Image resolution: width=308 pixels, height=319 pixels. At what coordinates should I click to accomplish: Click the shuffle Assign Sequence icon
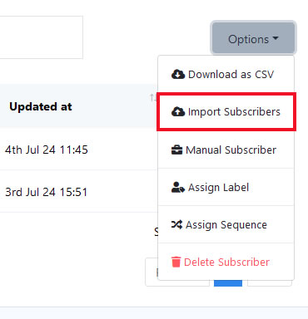pyautogui.click(x=176, y=224)
